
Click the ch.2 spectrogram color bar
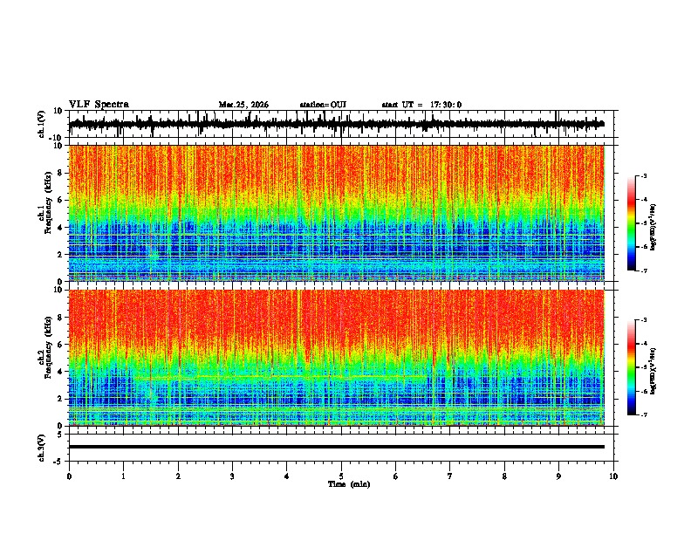tap(631, 367)
